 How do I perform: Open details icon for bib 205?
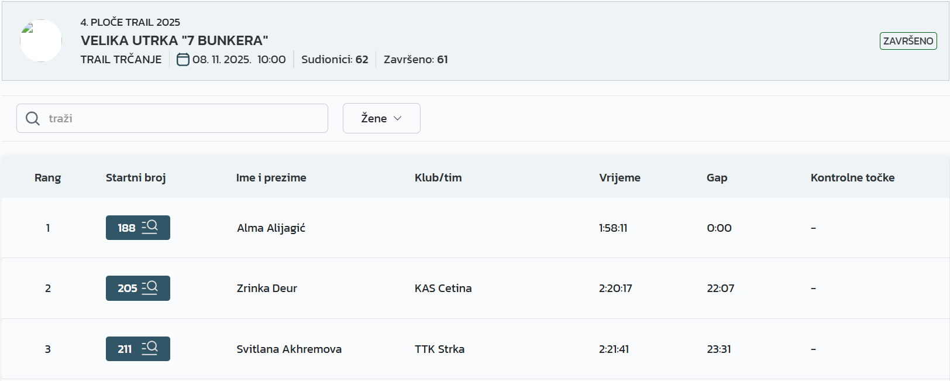[x=150, y=288]
